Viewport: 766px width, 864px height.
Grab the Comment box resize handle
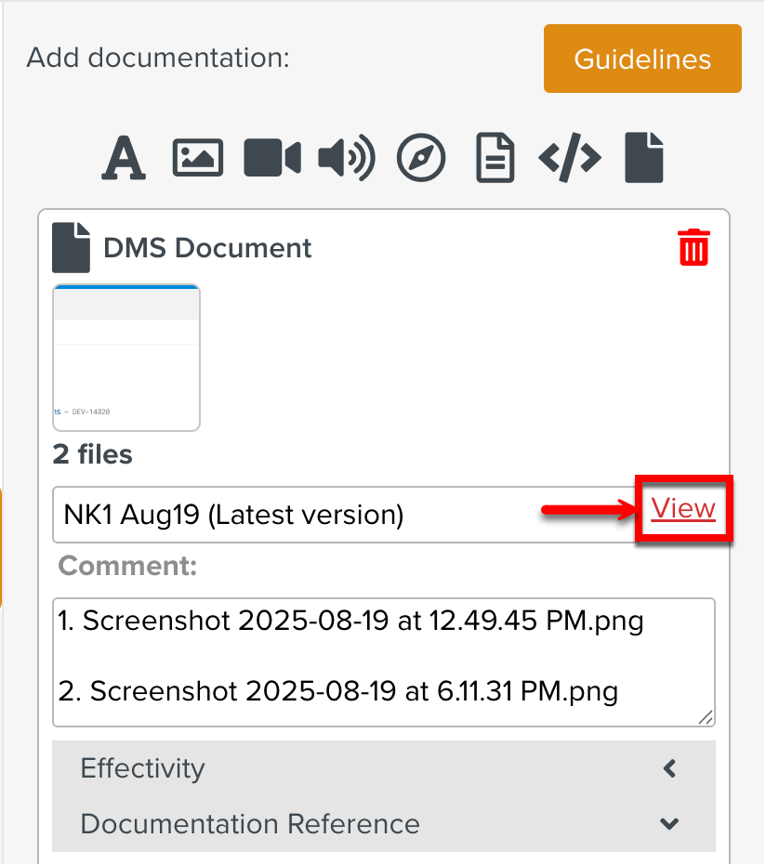coord(706,716)
